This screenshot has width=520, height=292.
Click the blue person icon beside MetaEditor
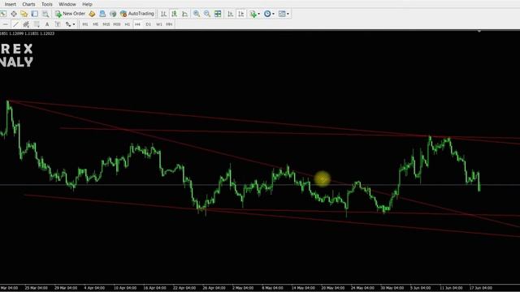click(x=102, y=14)
